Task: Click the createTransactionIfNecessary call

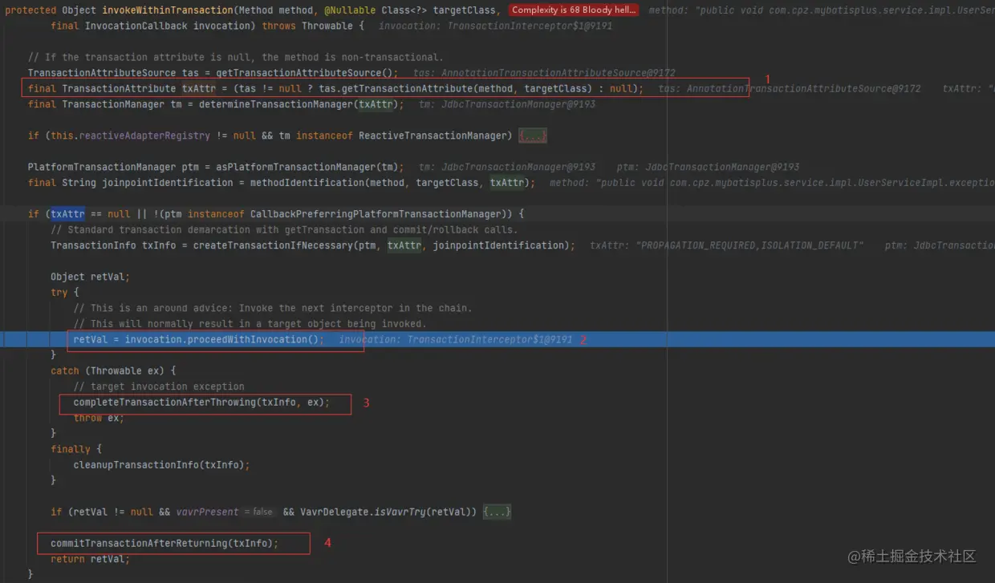Action: [273, 245]
